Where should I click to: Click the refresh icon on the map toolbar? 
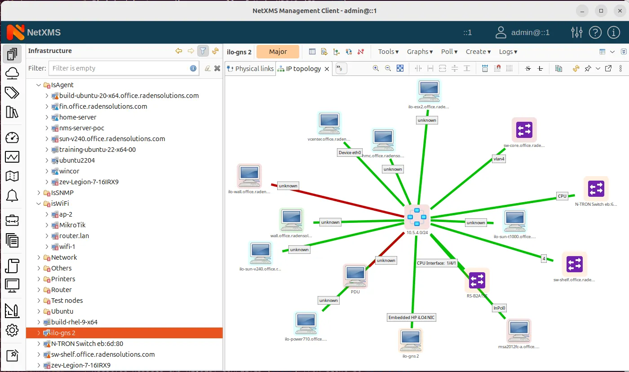[576, 68]
